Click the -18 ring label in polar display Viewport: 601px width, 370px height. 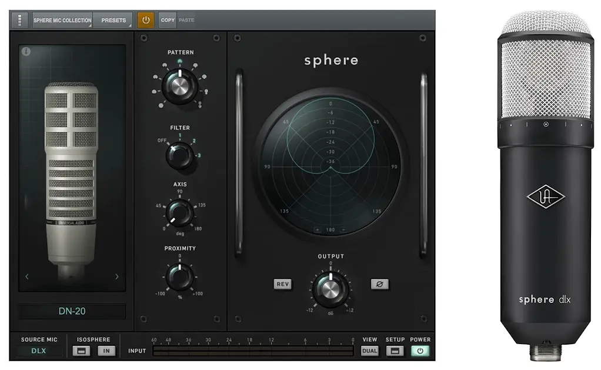point(330,132)
